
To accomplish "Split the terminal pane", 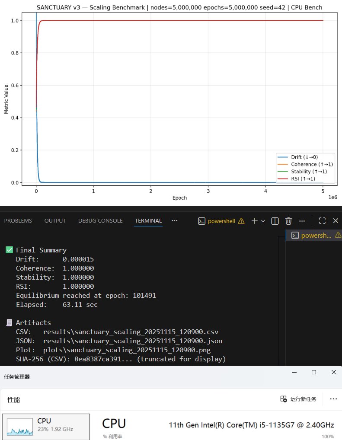I will click(x=275, y=221).
